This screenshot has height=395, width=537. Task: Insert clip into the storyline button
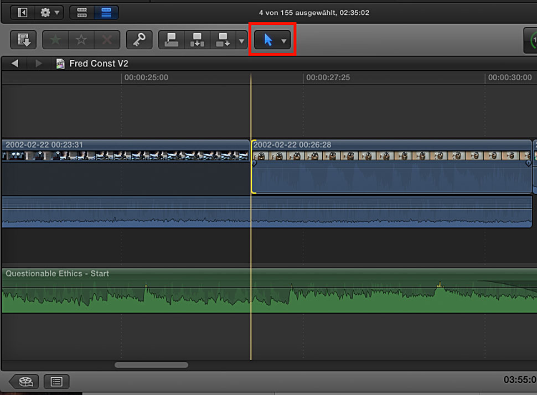pos(197,40)
